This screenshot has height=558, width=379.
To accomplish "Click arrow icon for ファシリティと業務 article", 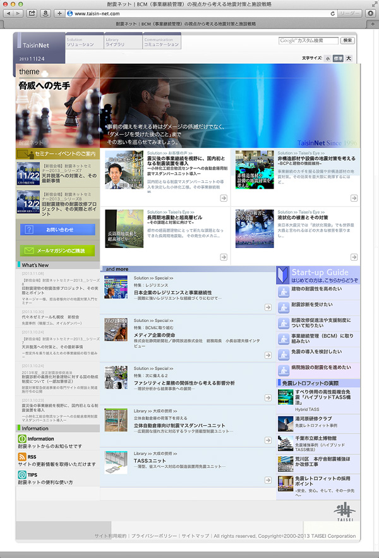I will (x=268, y=397).
